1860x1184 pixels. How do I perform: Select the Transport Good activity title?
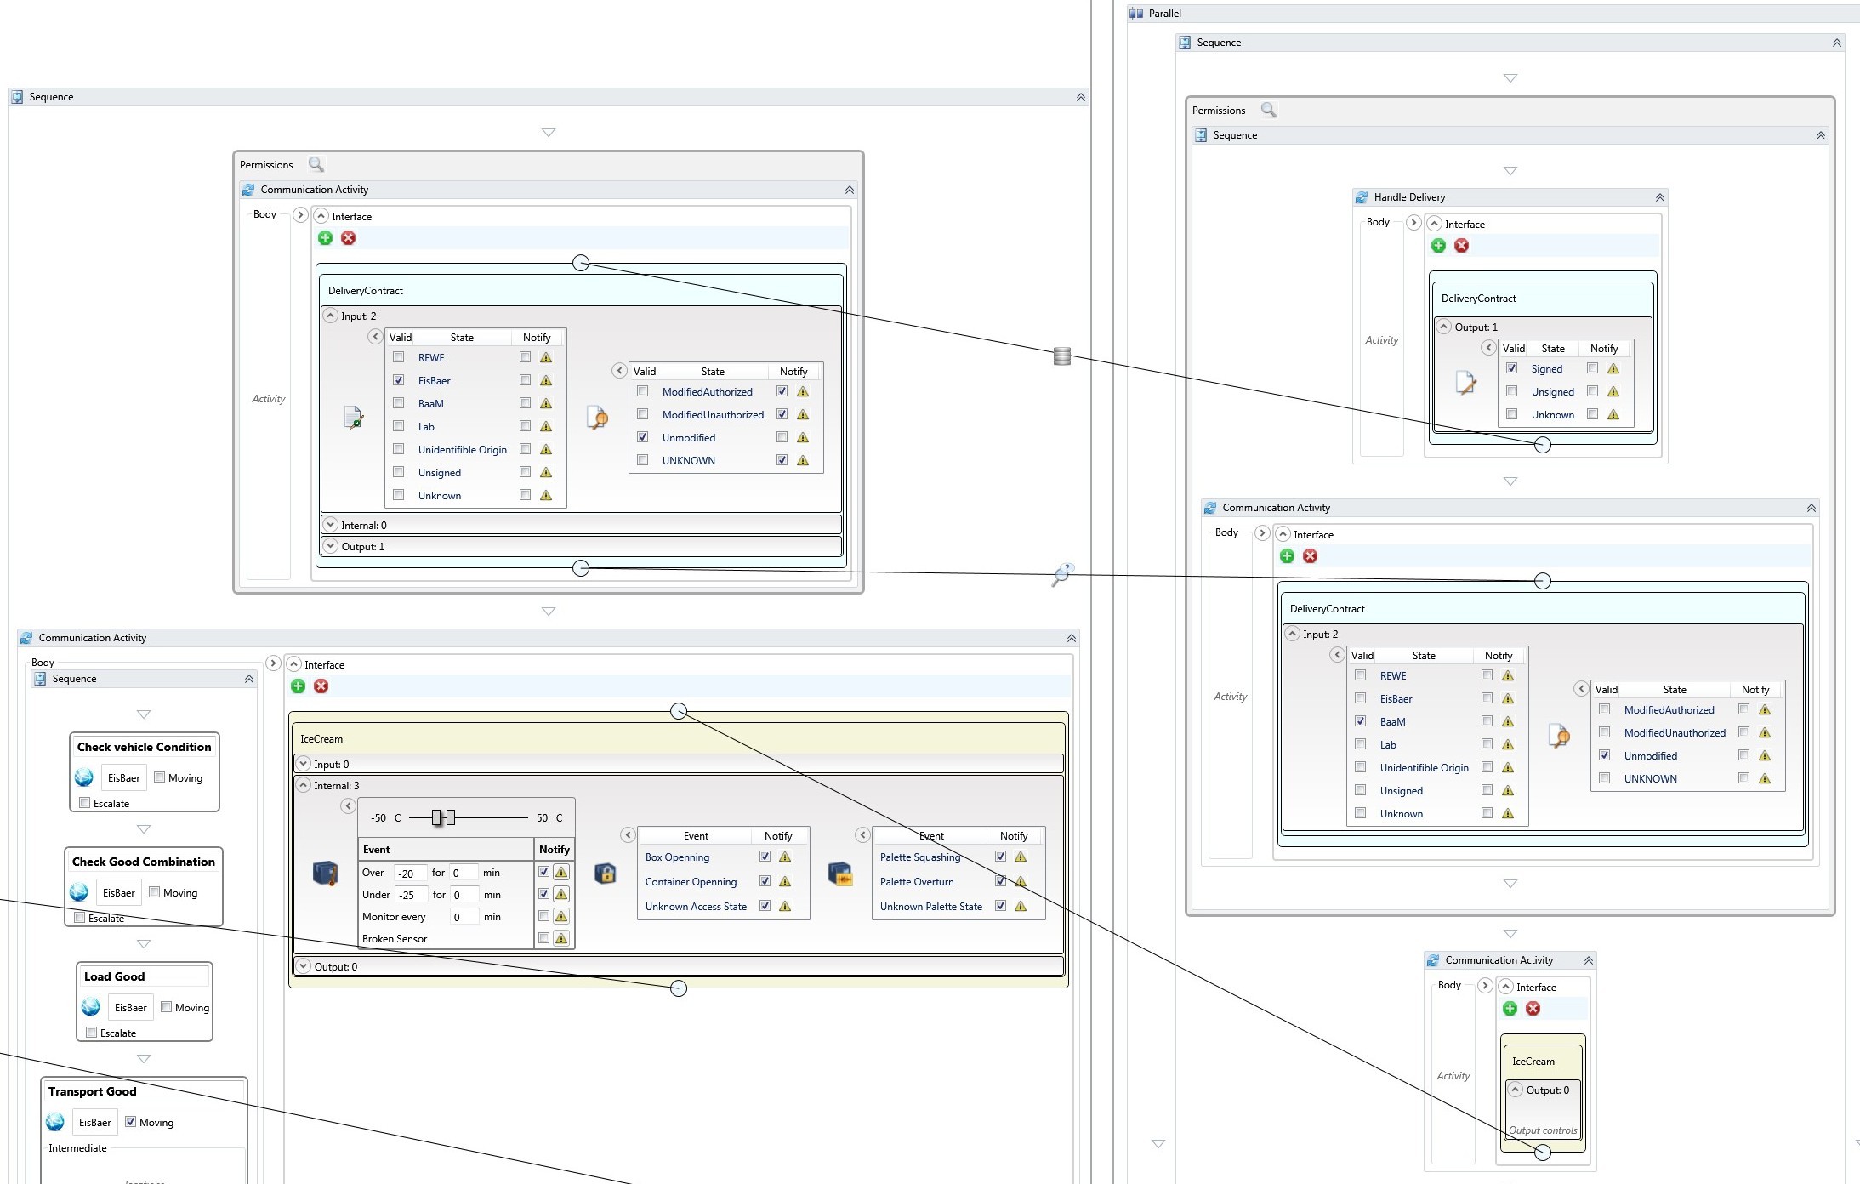[92, 1091]
